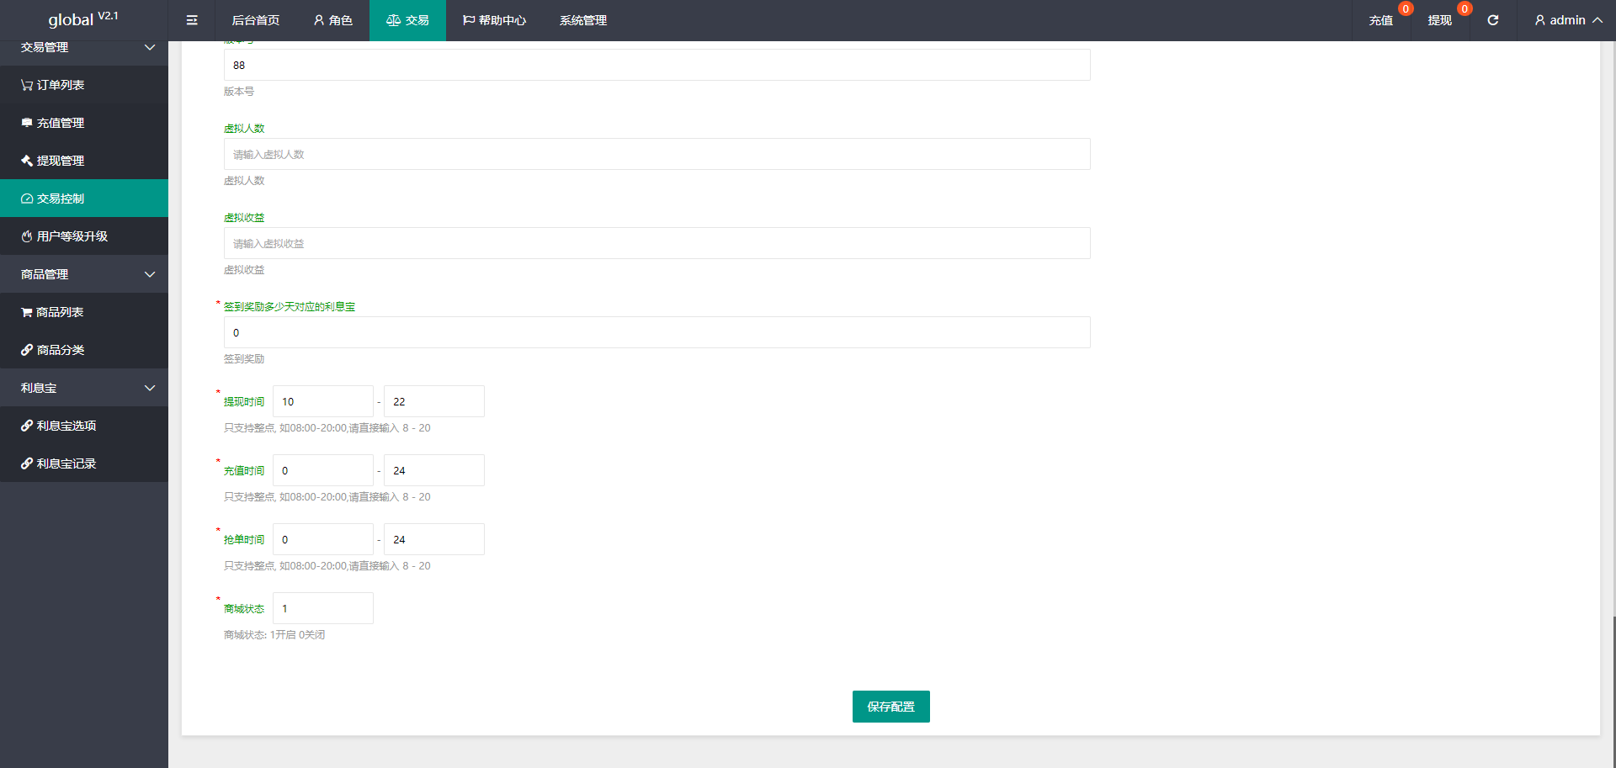Click the 保存配置 button
The height and width of the screenshot is (768, 1616).
point(891,707)
